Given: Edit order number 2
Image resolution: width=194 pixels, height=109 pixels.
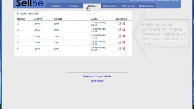Looking at the screenshot, I should [120, 24].
